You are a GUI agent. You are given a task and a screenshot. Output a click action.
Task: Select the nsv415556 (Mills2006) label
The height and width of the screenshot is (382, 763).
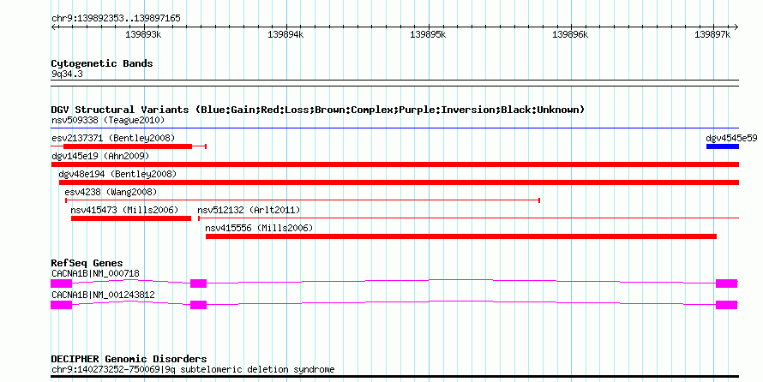pyautogui.click(x=259, y=228)
